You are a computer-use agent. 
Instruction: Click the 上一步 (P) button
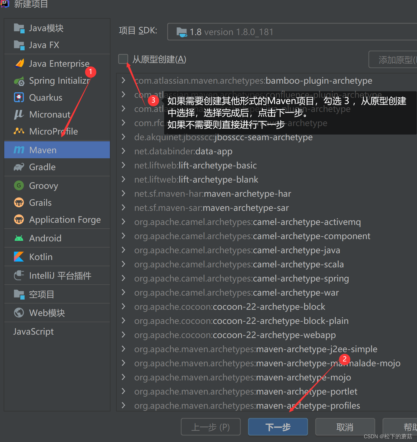point(210,427)
